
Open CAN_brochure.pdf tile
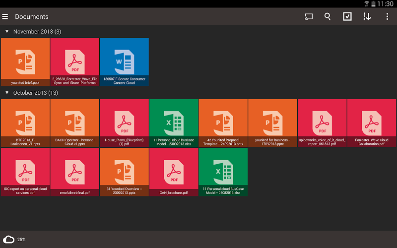click(x=174, y=172)
